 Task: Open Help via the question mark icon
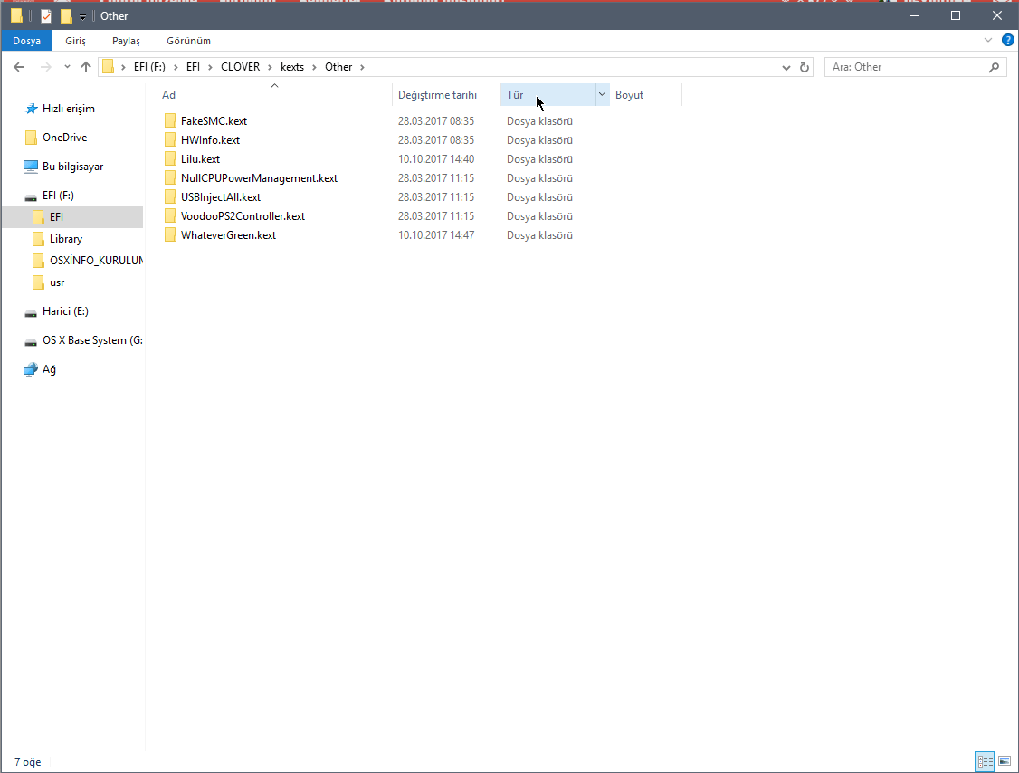click(1007, 41)
